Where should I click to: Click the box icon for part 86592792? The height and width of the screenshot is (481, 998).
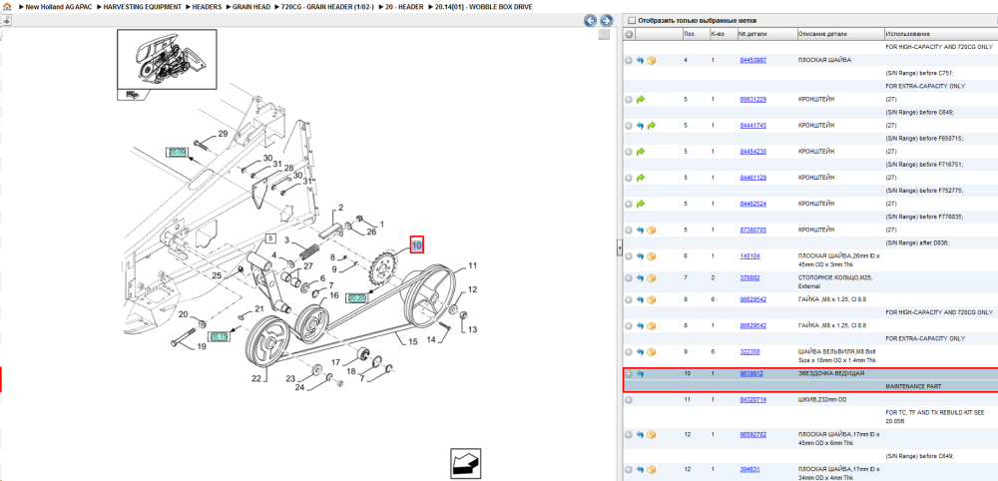coord(651,434)
